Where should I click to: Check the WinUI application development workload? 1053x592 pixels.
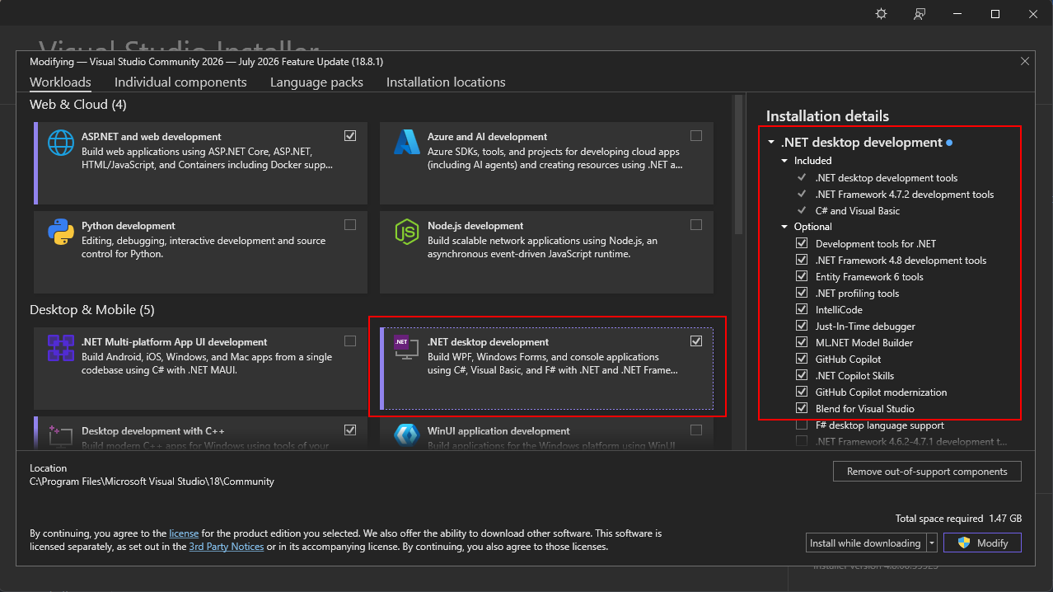pyautogui.click(x=696, y=430)
